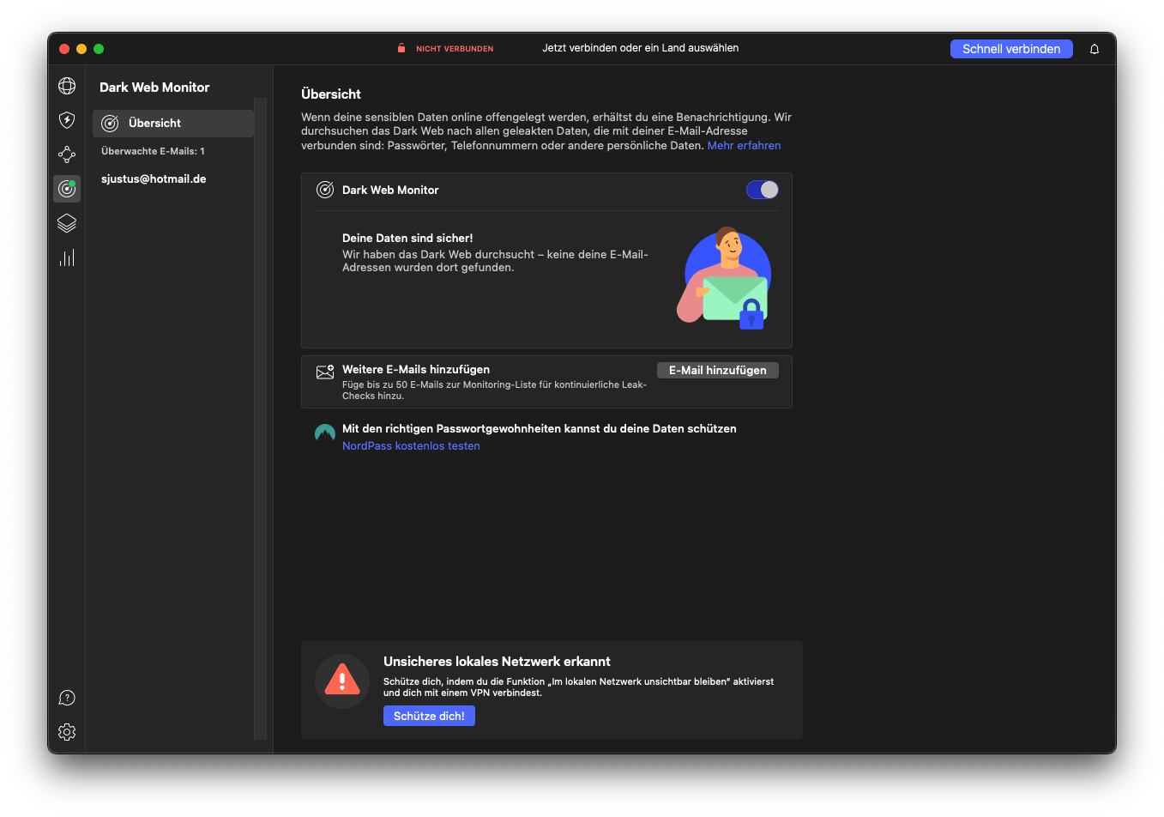Click the Schütze dich! button
The width and height of the screenshot is (1164, 817).
tap(429, 716)
